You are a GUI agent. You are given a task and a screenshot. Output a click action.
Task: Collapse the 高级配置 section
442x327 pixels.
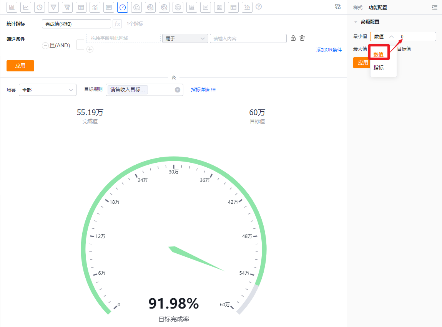[x=356, y=22]
